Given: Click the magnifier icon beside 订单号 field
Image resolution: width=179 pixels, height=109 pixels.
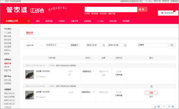Looking at the screenshot, I should 172,45.
